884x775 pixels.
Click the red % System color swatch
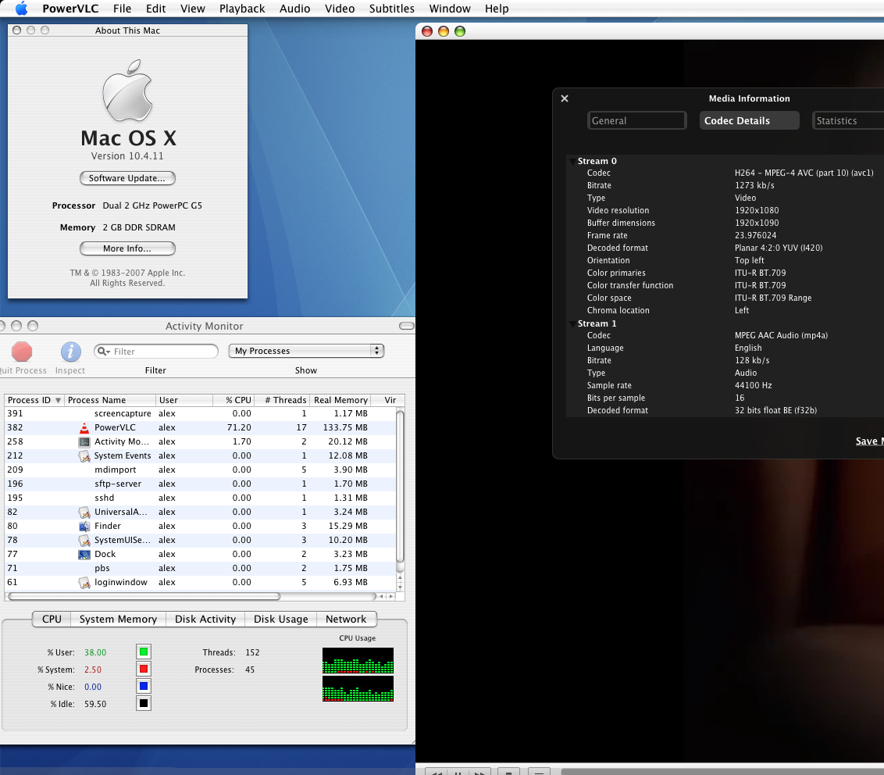coord(144,669)
